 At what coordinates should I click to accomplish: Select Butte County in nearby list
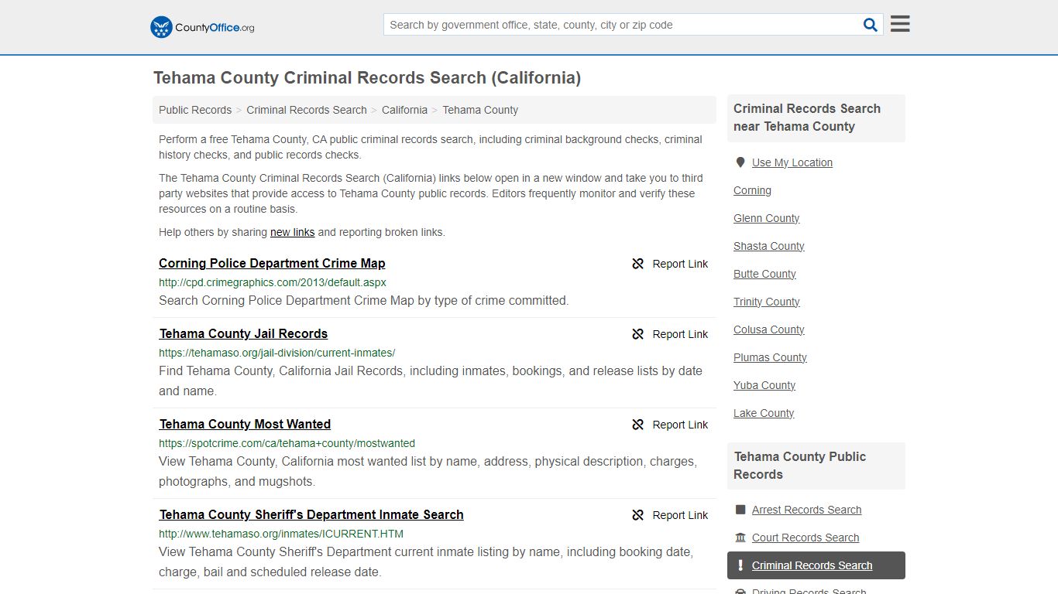click(x=764, y=274)
